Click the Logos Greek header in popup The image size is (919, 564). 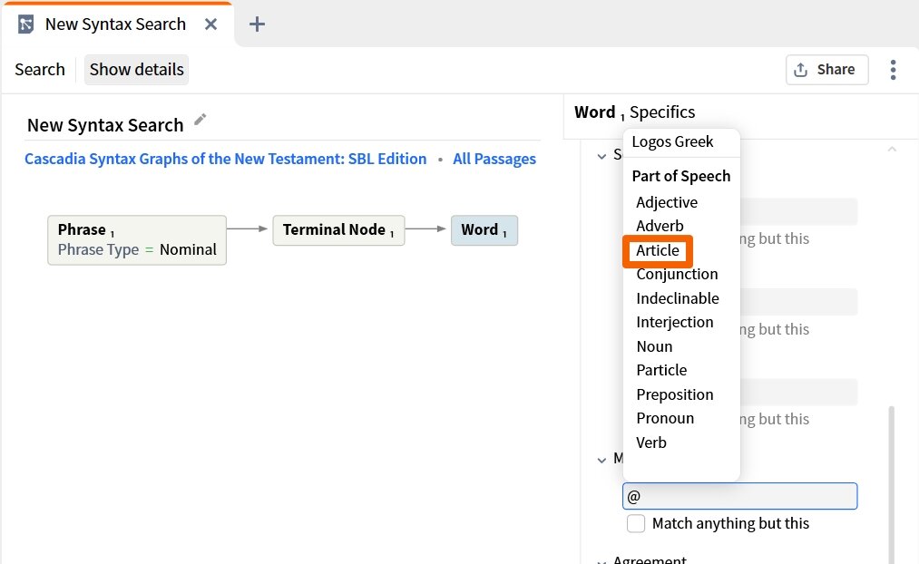coord(672,141)
